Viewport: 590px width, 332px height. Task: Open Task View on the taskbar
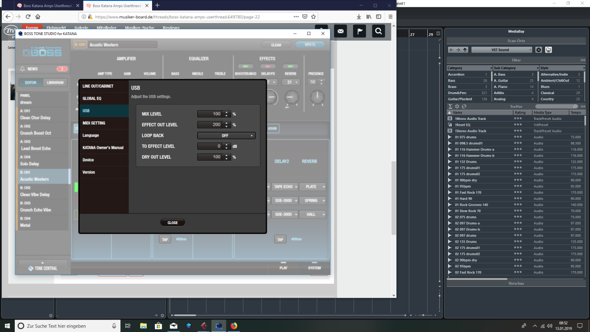pyautogui.click(x=128, y=326)
